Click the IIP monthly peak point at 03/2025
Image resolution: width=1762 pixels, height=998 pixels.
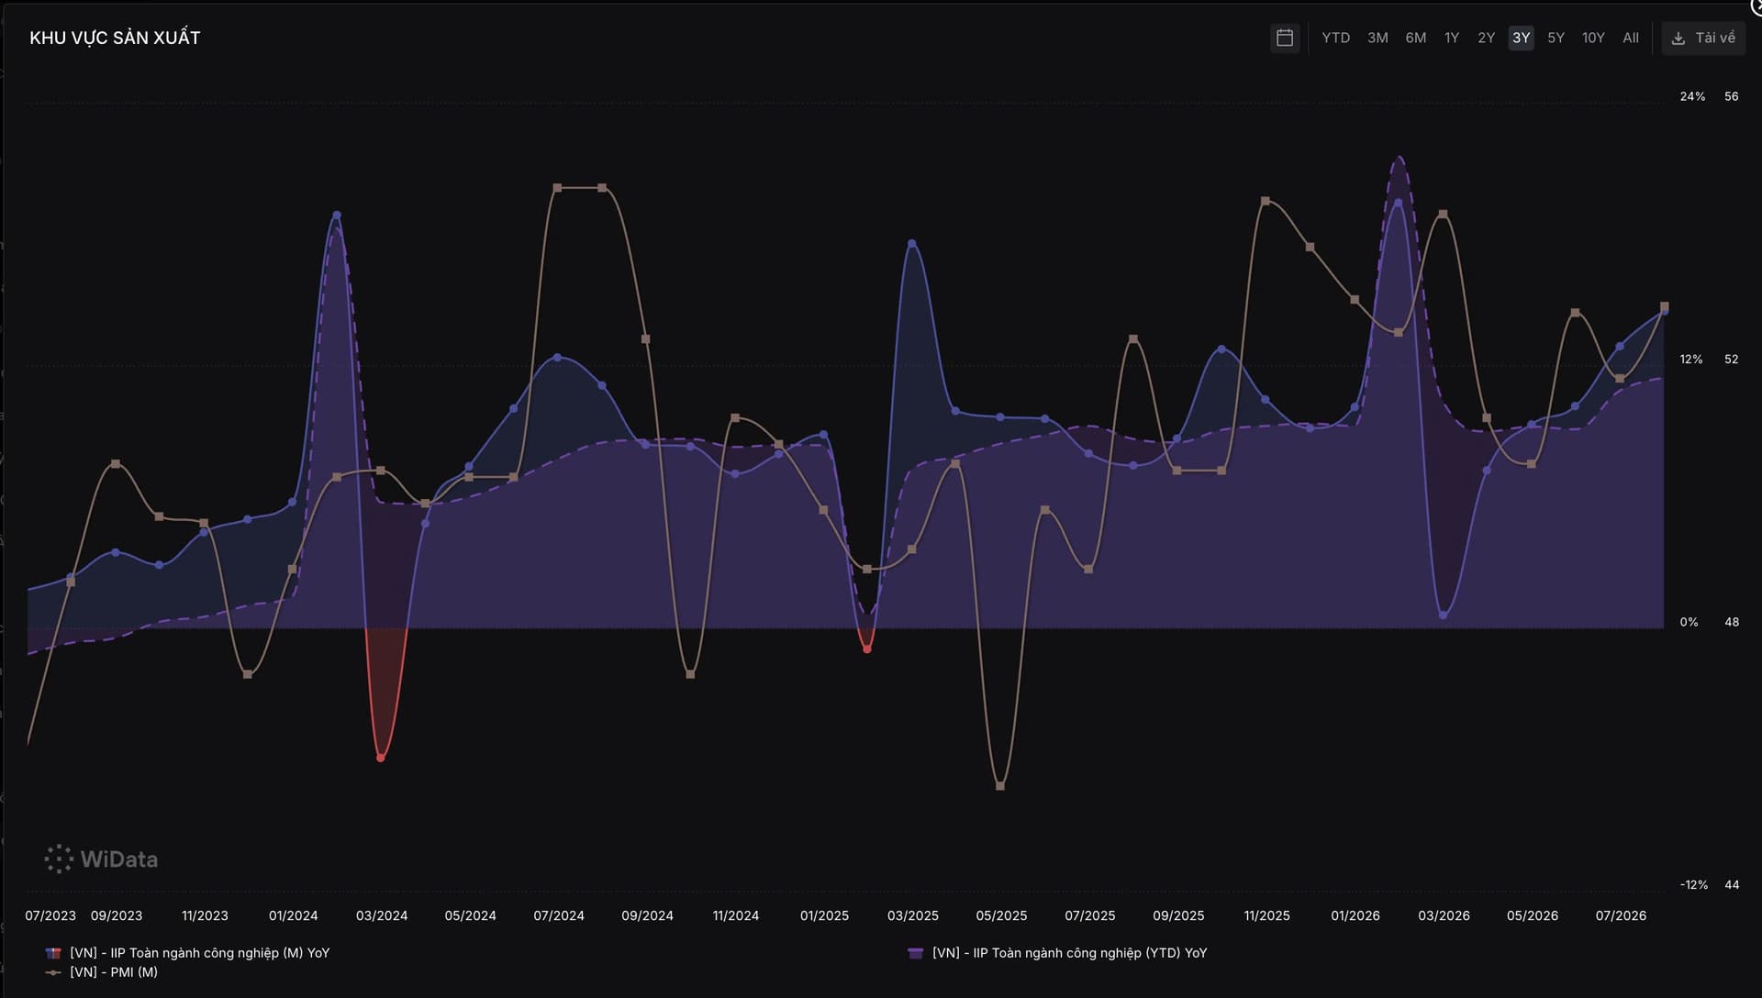(x=911, y=243)
